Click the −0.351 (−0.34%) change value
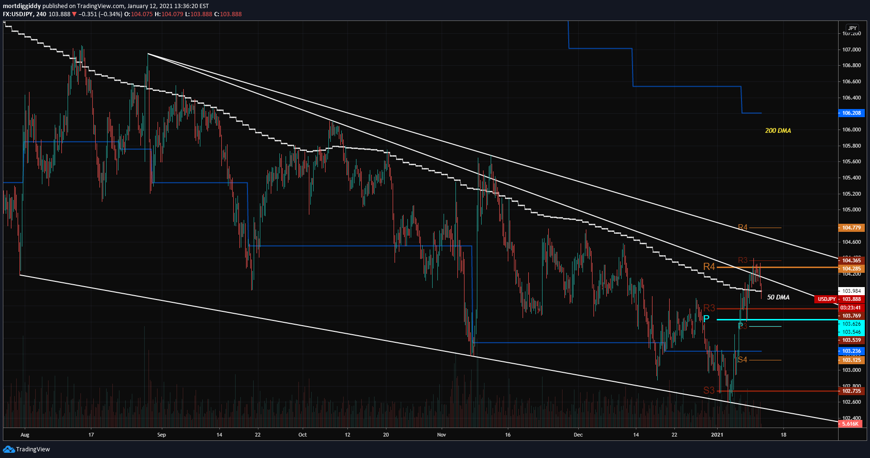870x458 pixels. point(100,14)
